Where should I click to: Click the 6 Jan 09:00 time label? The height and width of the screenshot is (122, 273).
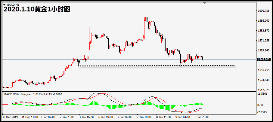pos(105,117)
